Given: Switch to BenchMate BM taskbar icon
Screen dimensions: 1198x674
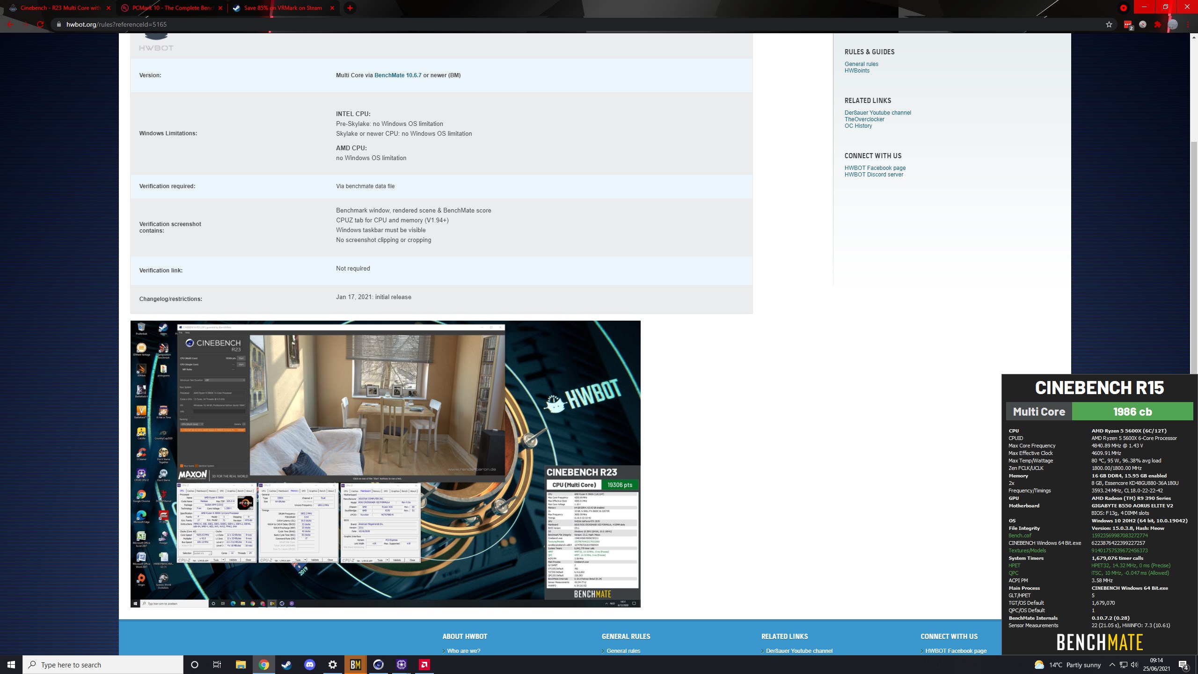Looking at the screenshot, I should [x=355, y=665].
